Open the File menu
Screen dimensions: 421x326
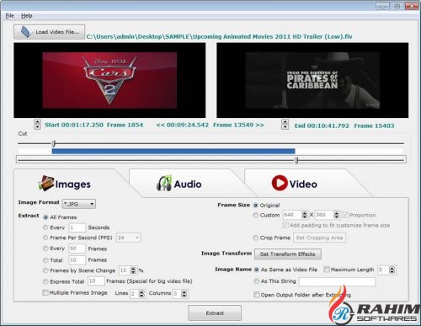tap(9, 16)
